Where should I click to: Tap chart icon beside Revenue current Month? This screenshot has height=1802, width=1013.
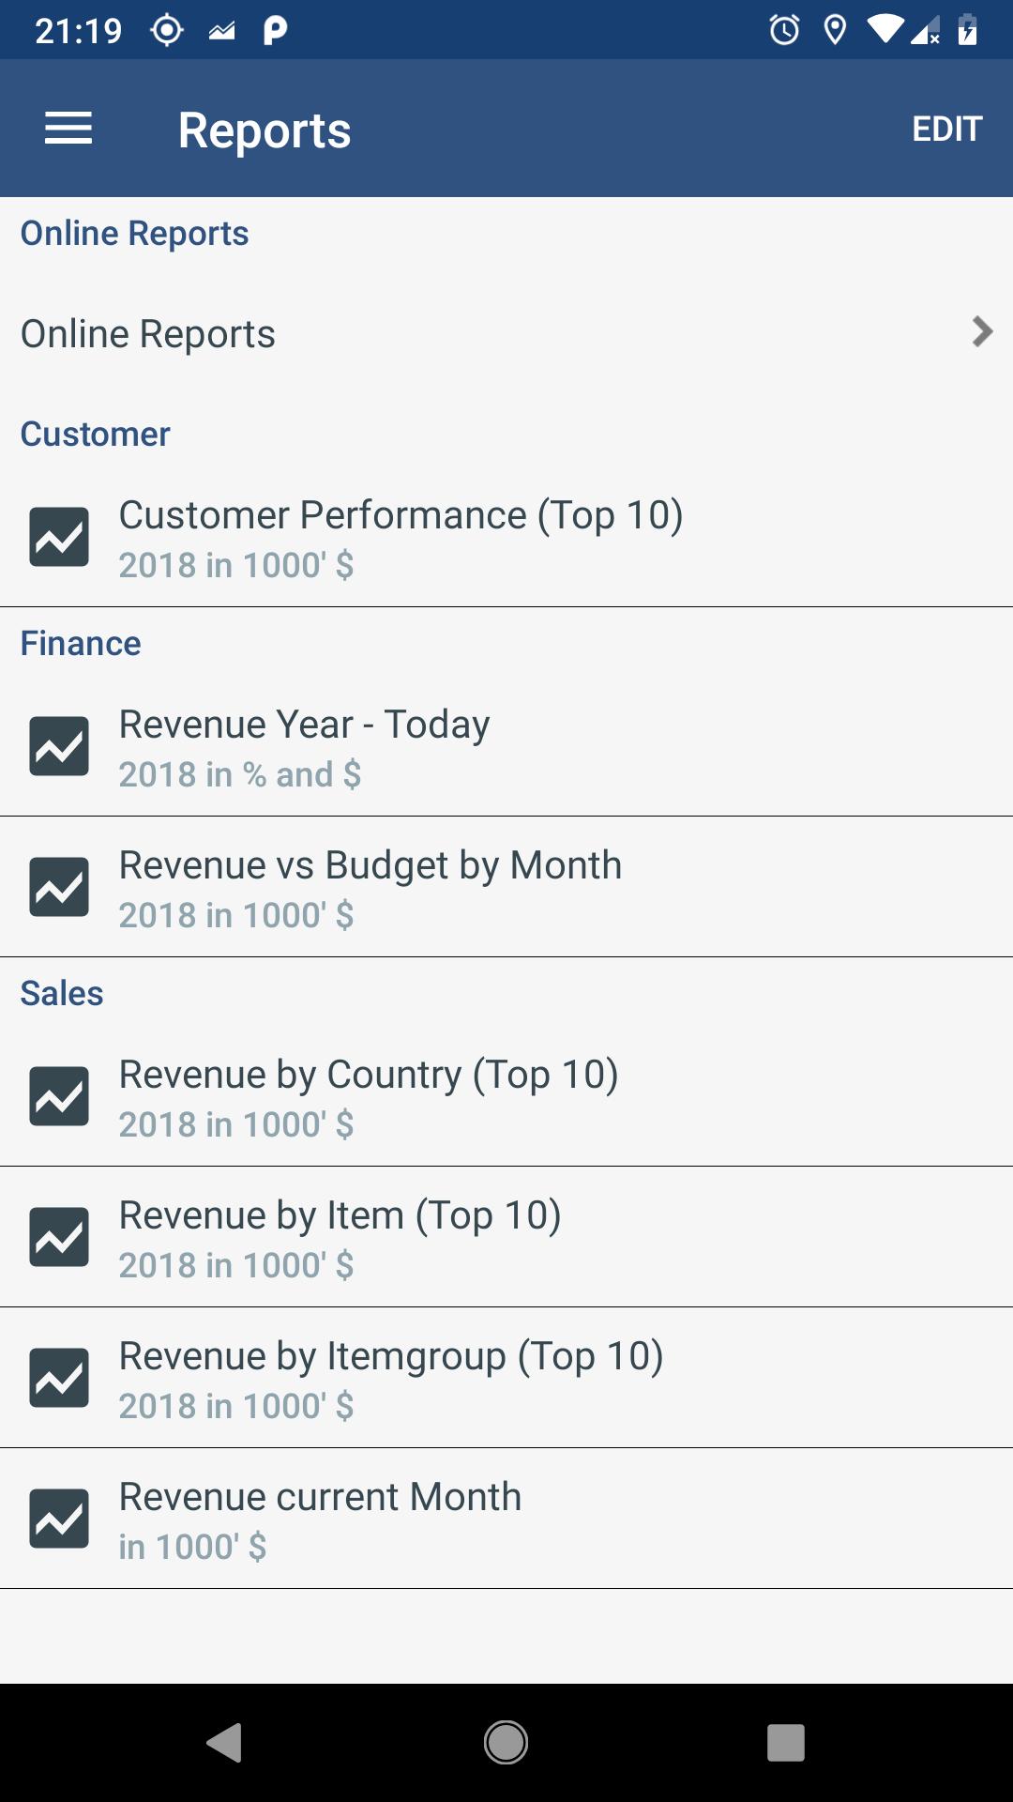59,1519
